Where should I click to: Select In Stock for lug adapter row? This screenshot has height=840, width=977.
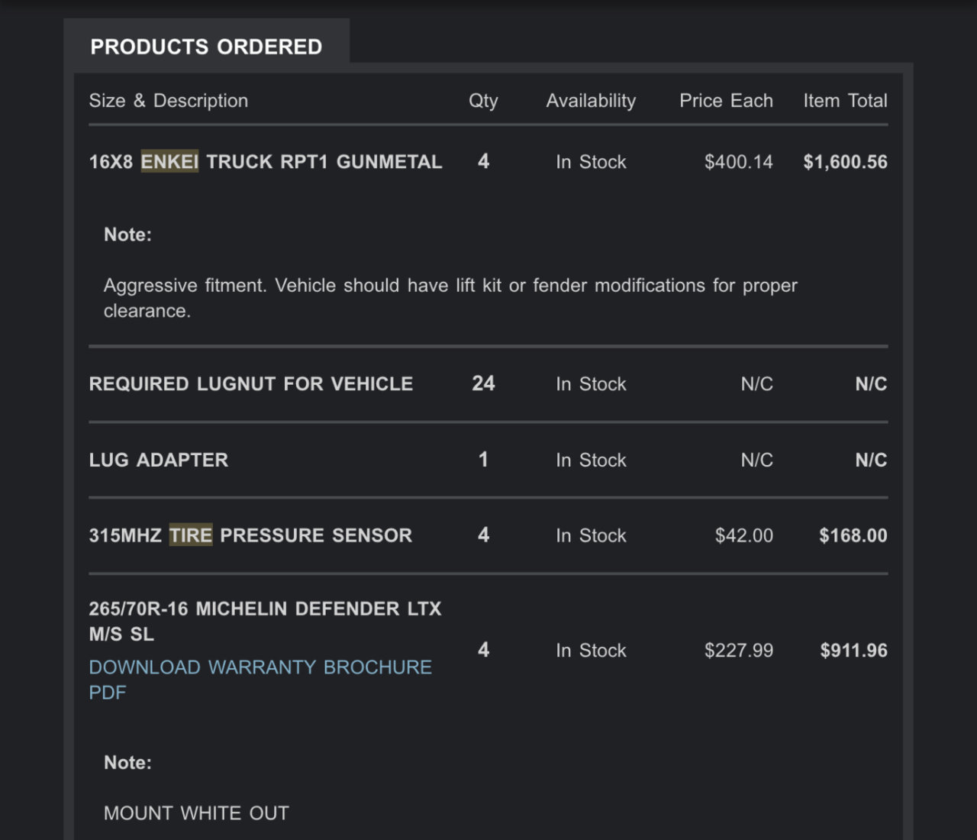(x=591, y=460)
